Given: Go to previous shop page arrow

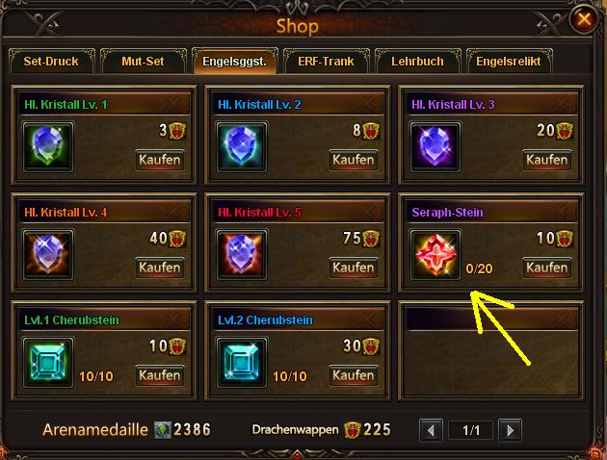Looking at the screenshot, I should click(x=431, y=430).
